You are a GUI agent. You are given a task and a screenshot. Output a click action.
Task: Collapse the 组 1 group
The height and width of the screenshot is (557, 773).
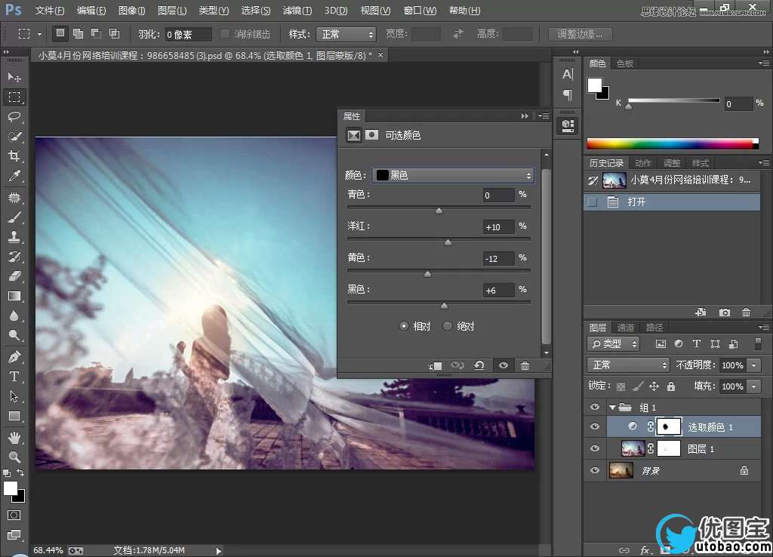point(612,408)
